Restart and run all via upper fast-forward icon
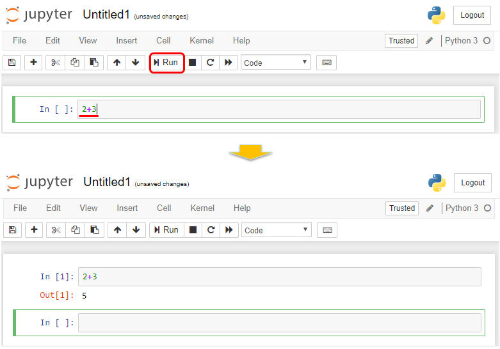Screen dimensions: 500x349 point(229,63)
